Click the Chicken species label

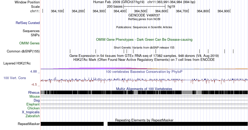33,108
